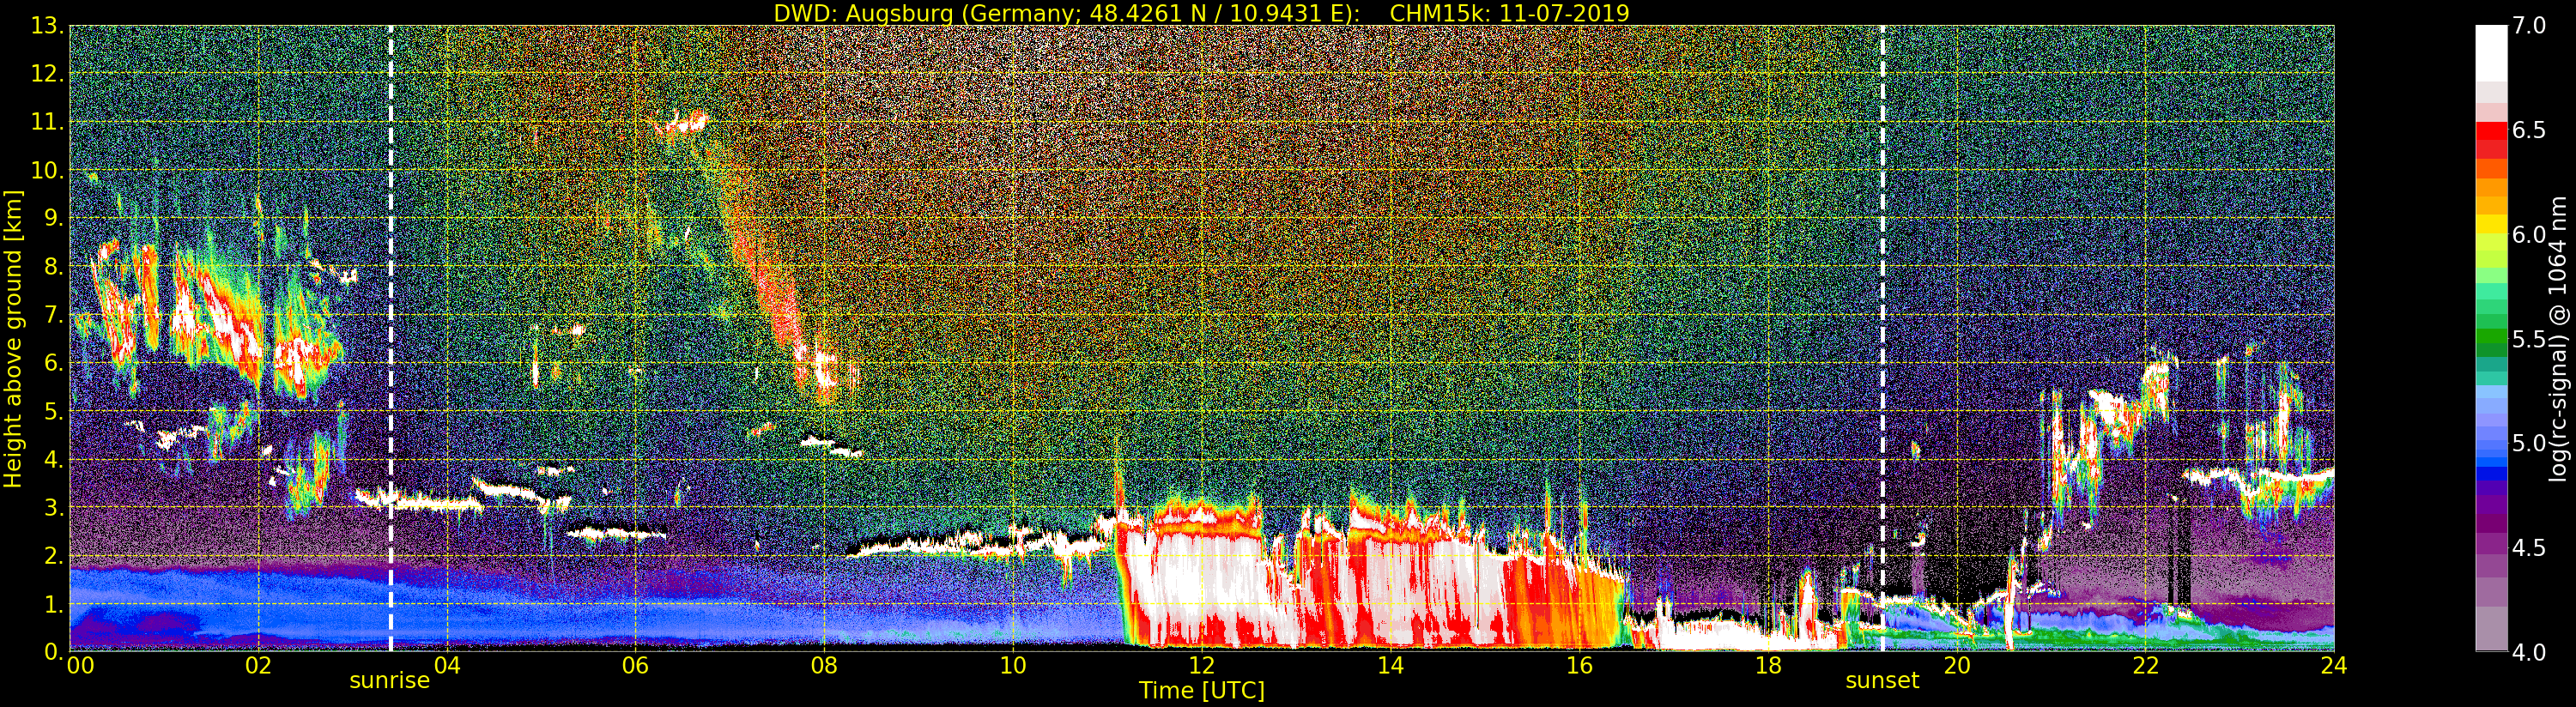
Task: Click the '10.' height tick label
Action: (47, 170)
